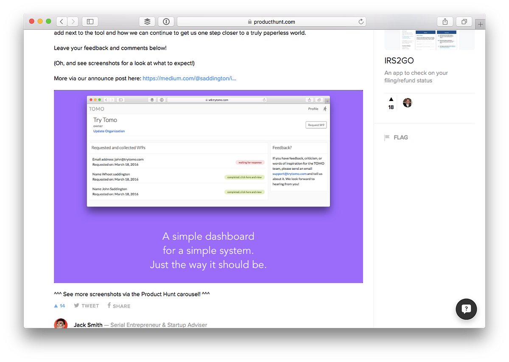Image resolution: width=509 pixels, height=362 pixels.
Task: Click 'An app to check on your filing/refund status'
Action: [x=416, y=77]
